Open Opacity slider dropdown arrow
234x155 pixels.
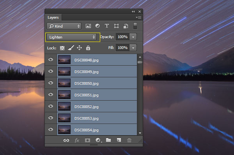(133, 37)
